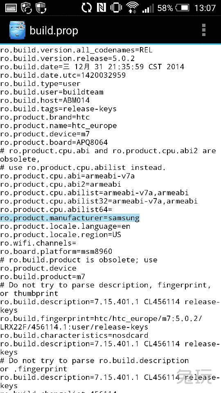Image resolution: width=221 pixels, height=393 pixels.
Task: Tap the battery indicator icon
Action: tap(183, 8)
